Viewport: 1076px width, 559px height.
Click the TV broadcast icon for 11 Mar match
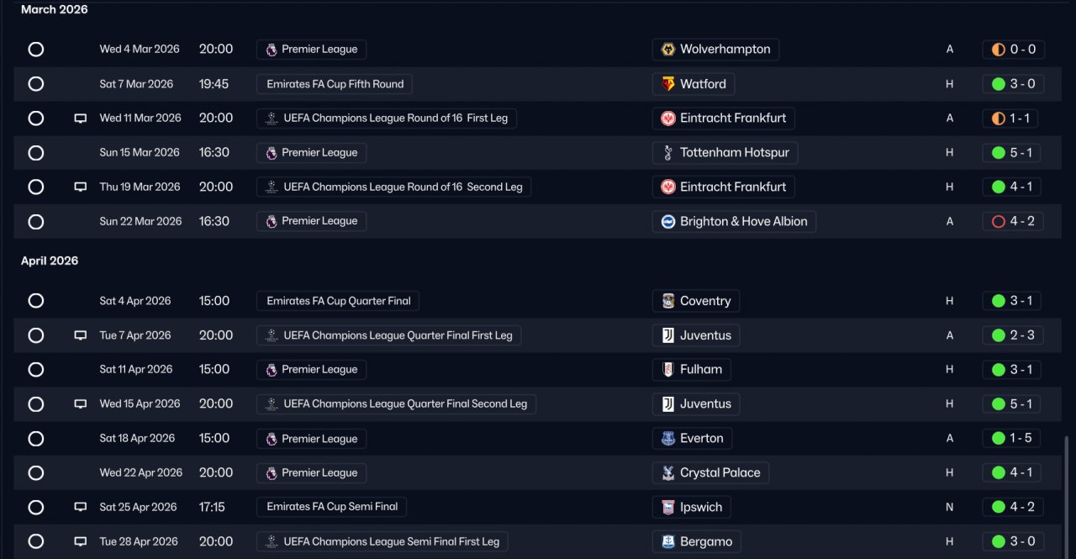pos(81,119)
